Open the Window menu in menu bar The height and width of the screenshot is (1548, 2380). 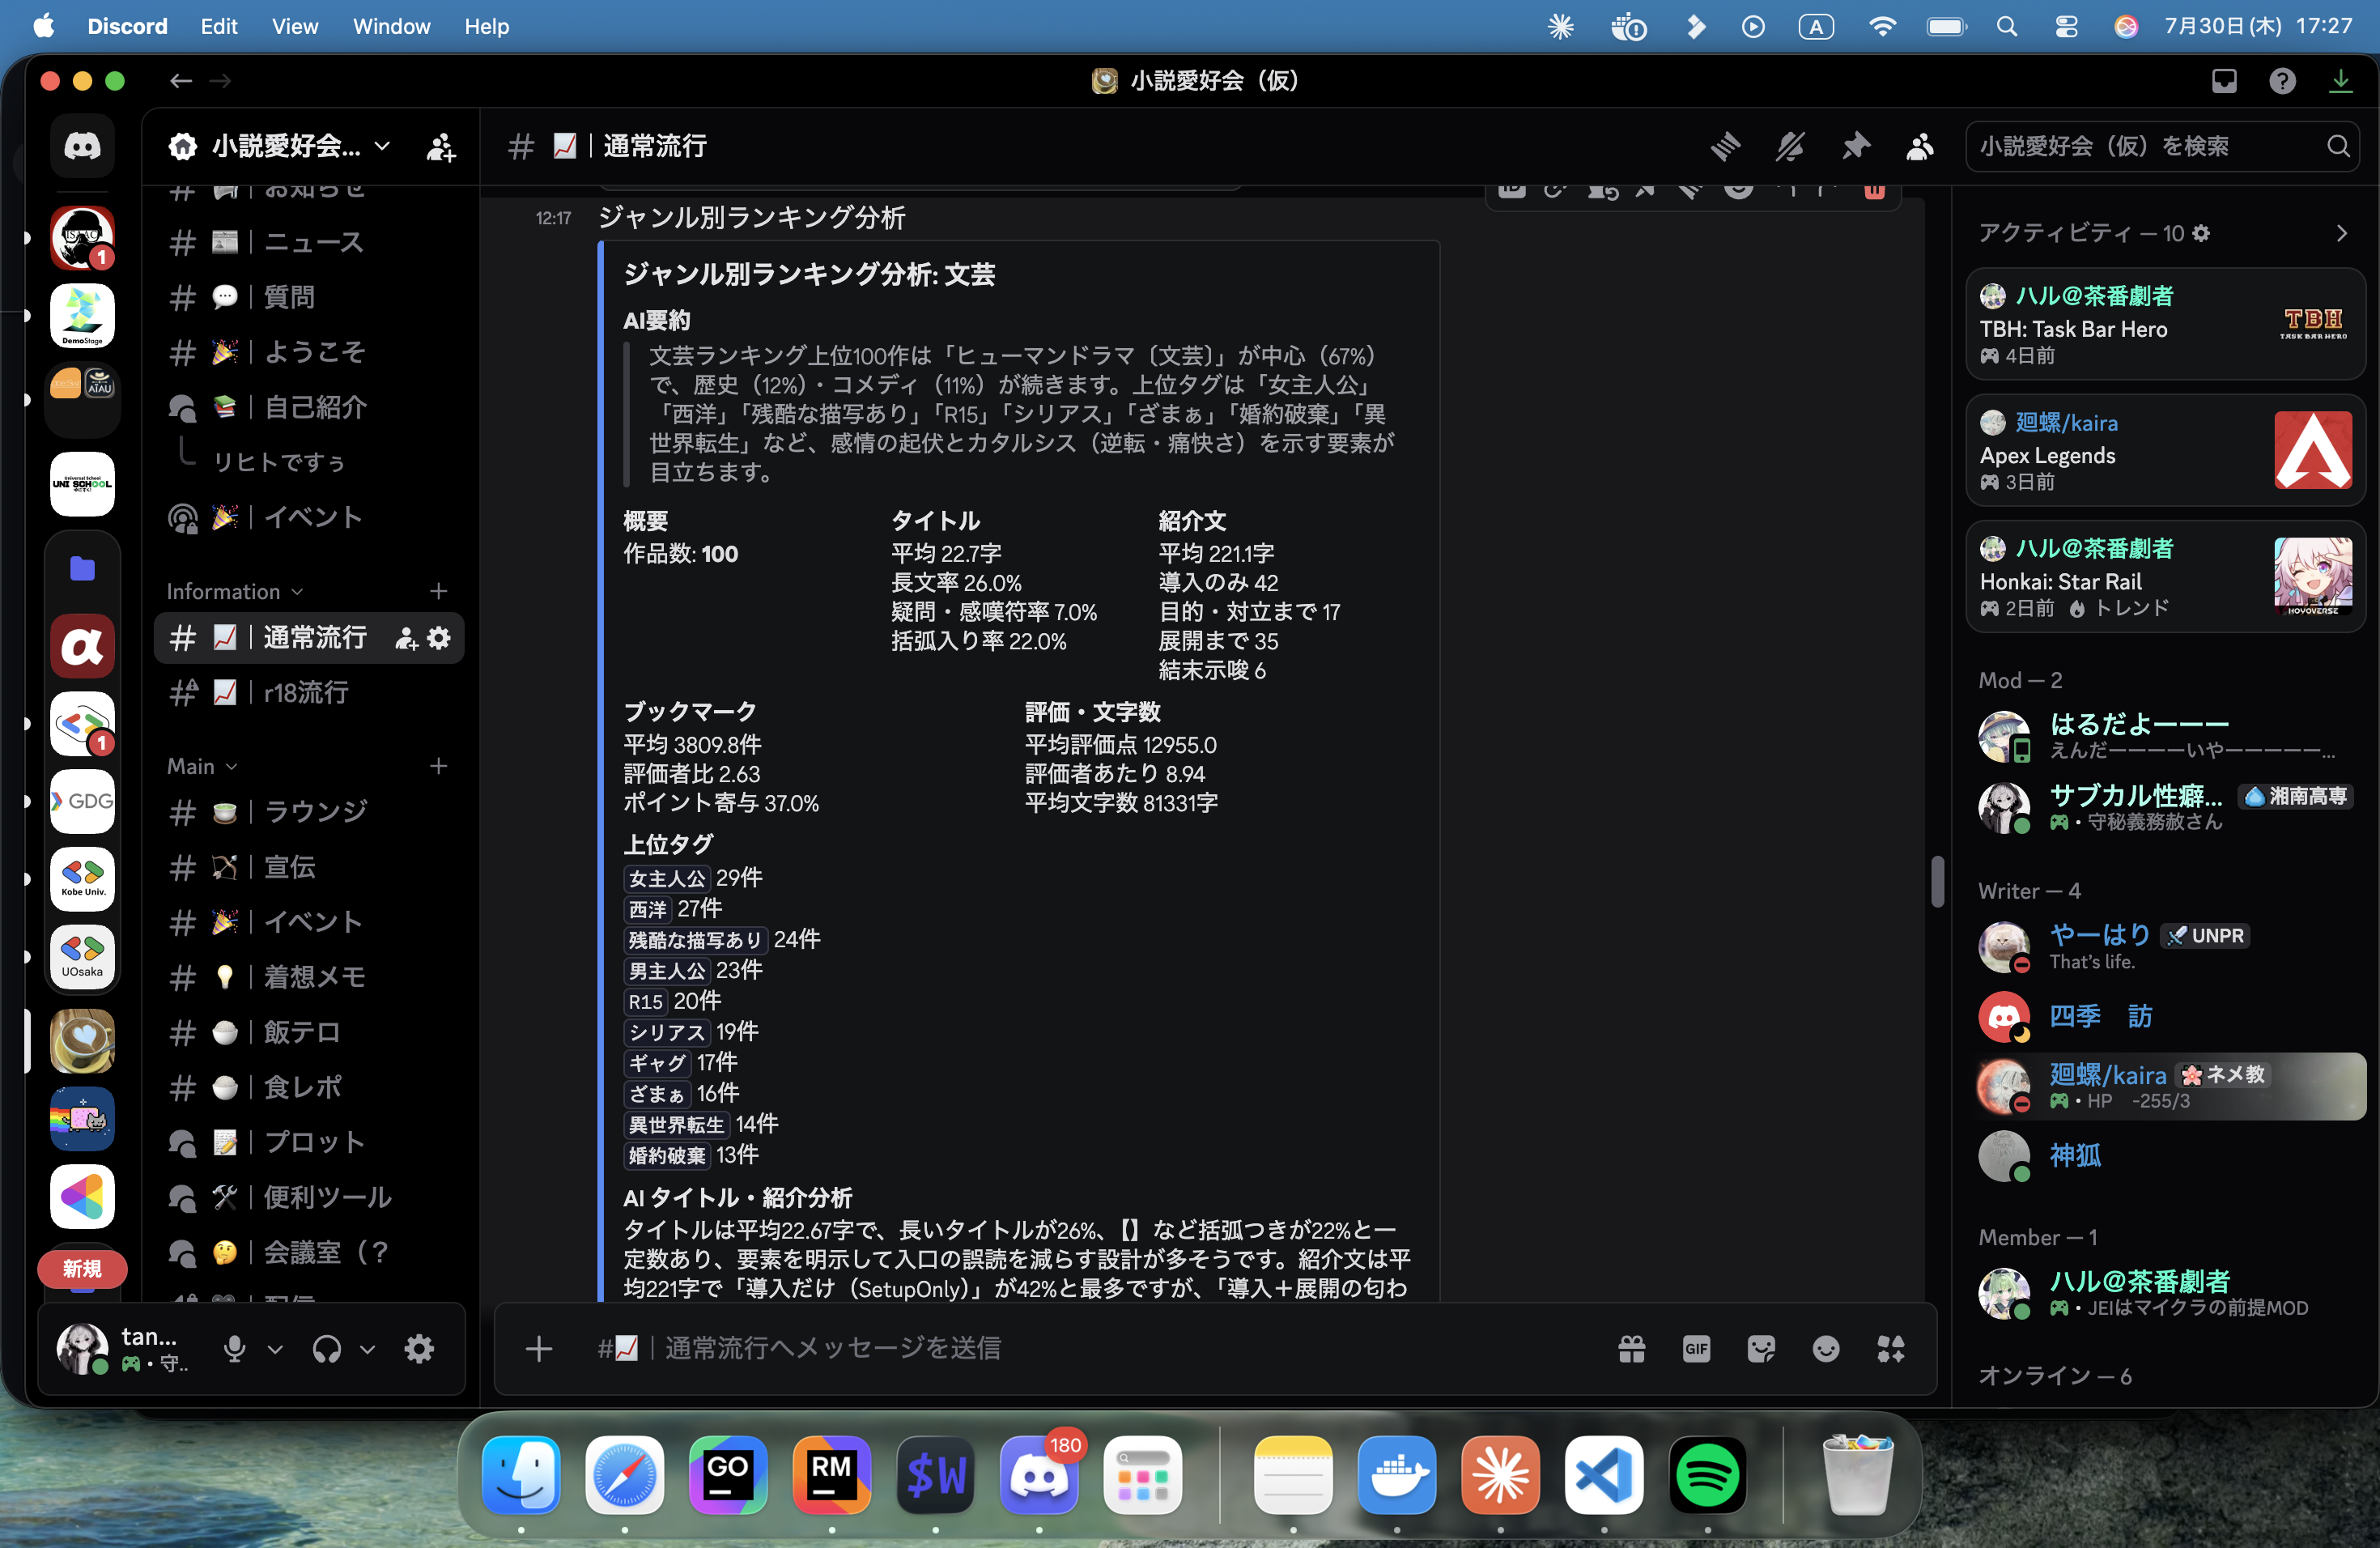[x=391, y=26]
